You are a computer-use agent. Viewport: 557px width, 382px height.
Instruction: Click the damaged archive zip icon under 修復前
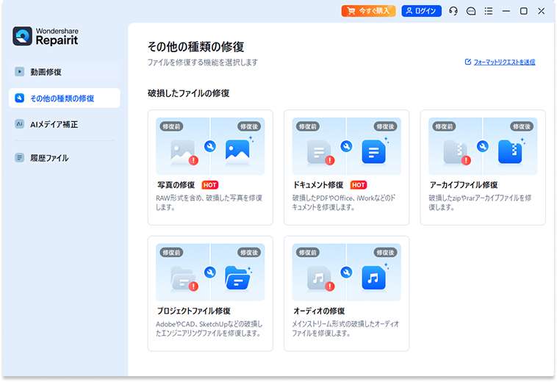point(454,152)
